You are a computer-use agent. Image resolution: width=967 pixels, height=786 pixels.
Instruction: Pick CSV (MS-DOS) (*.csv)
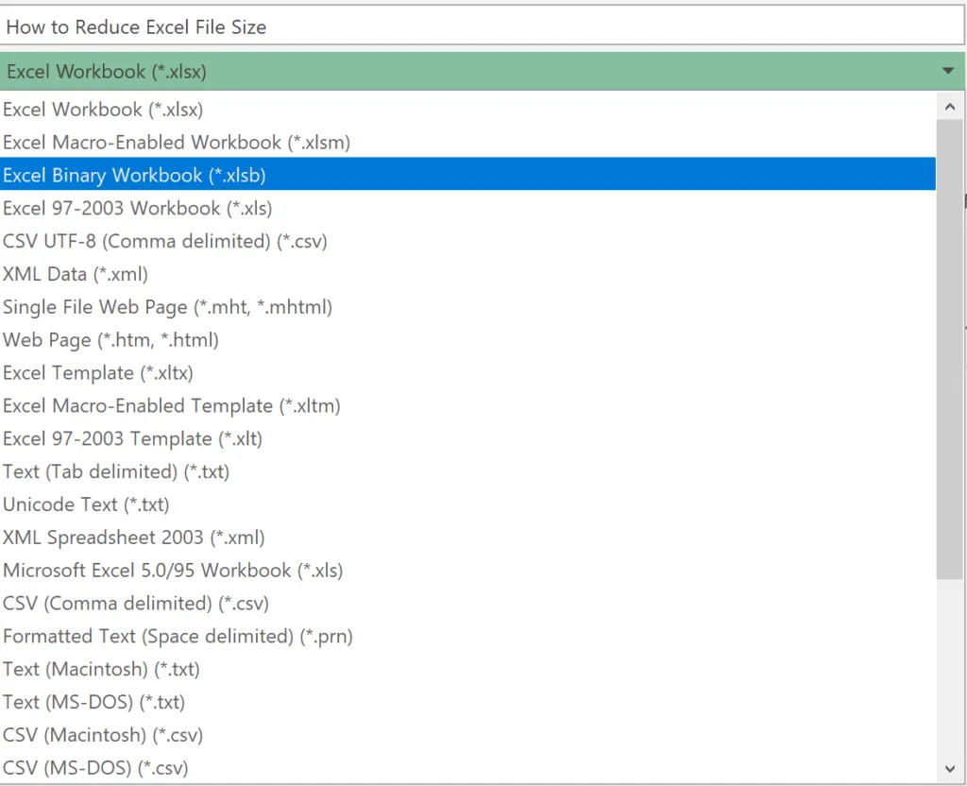point(468,767)
